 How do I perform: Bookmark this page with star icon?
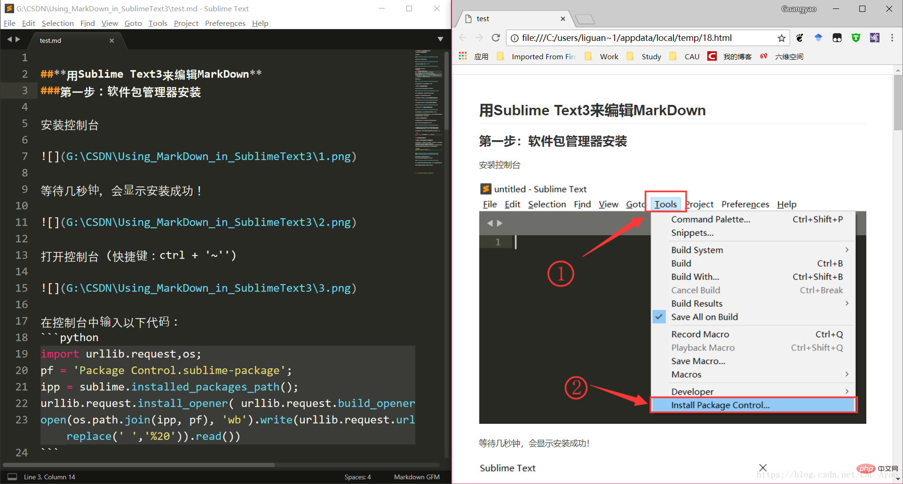[x=781, y=38]
